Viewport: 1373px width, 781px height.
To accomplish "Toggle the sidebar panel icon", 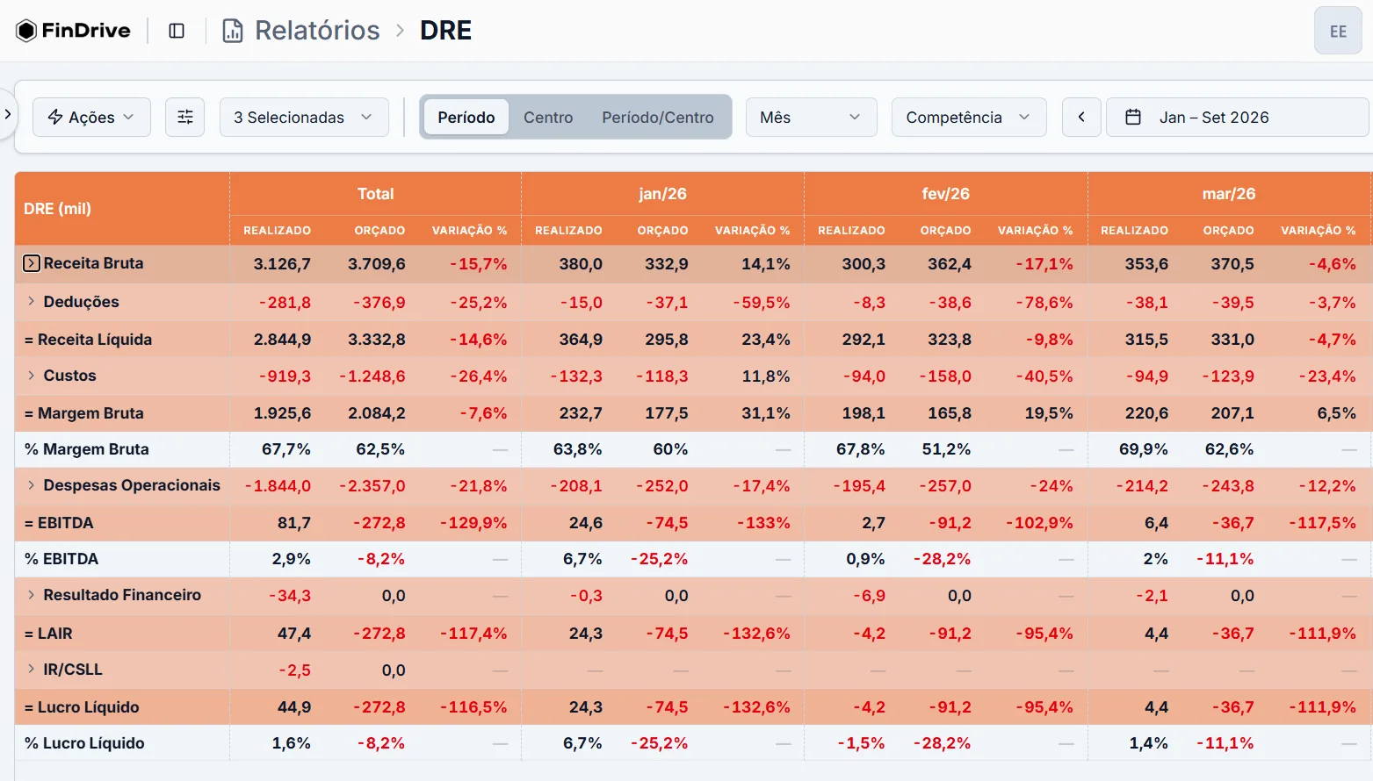I will click(177, 31).
